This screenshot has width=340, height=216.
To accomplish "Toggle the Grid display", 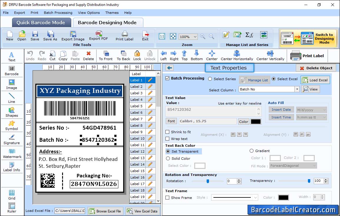I will (12, 195).
